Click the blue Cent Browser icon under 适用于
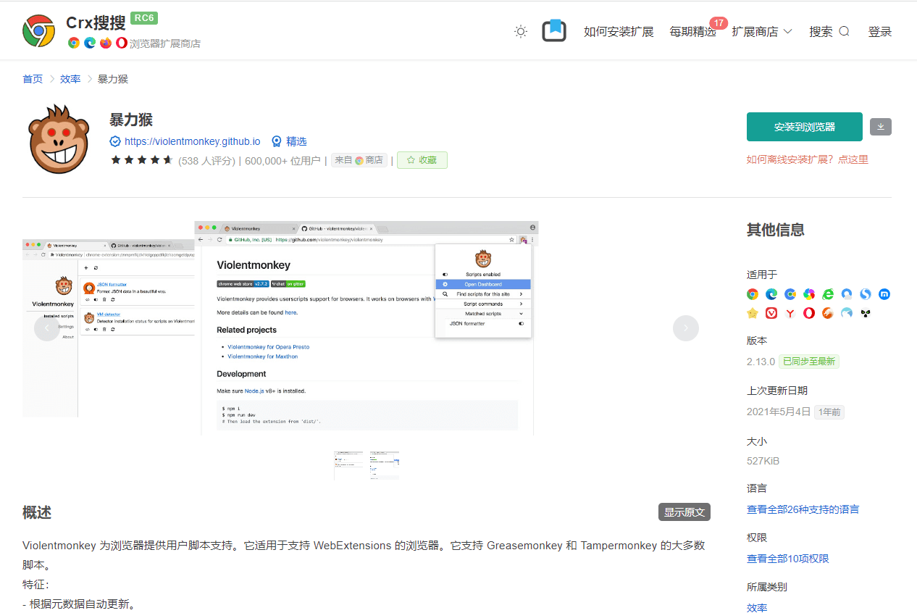The image size is (917, 613). pyautogui.click(x=790, y=294)
